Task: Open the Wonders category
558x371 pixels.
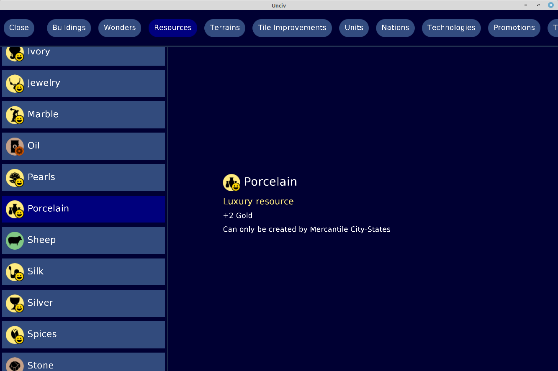Action: (x=120, y=28)
